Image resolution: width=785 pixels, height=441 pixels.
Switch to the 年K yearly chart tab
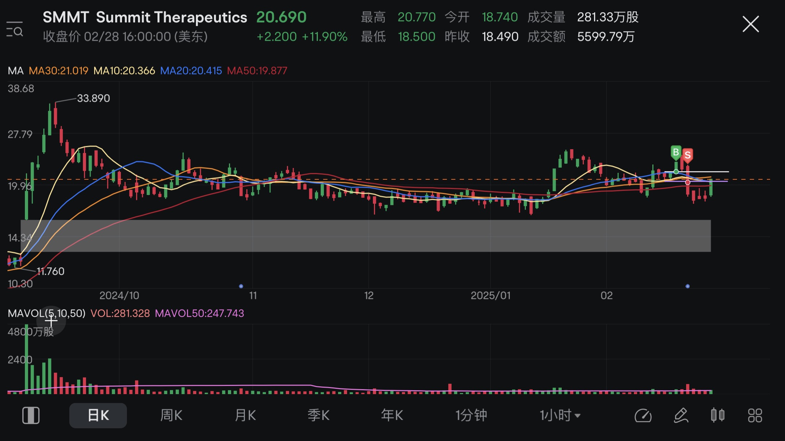(x=392, y=415)
